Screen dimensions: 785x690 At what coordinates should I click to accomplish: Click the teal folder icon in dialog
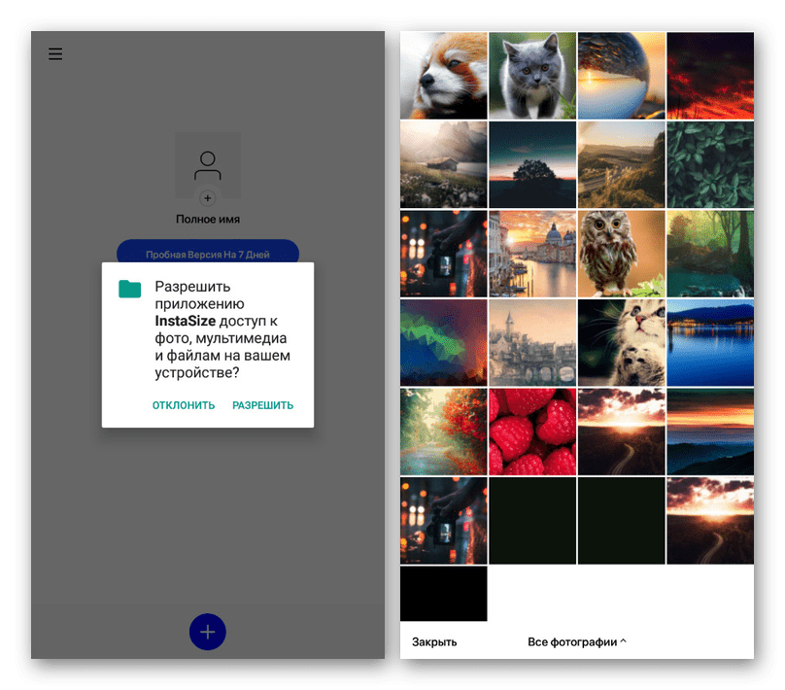point(129,289)
